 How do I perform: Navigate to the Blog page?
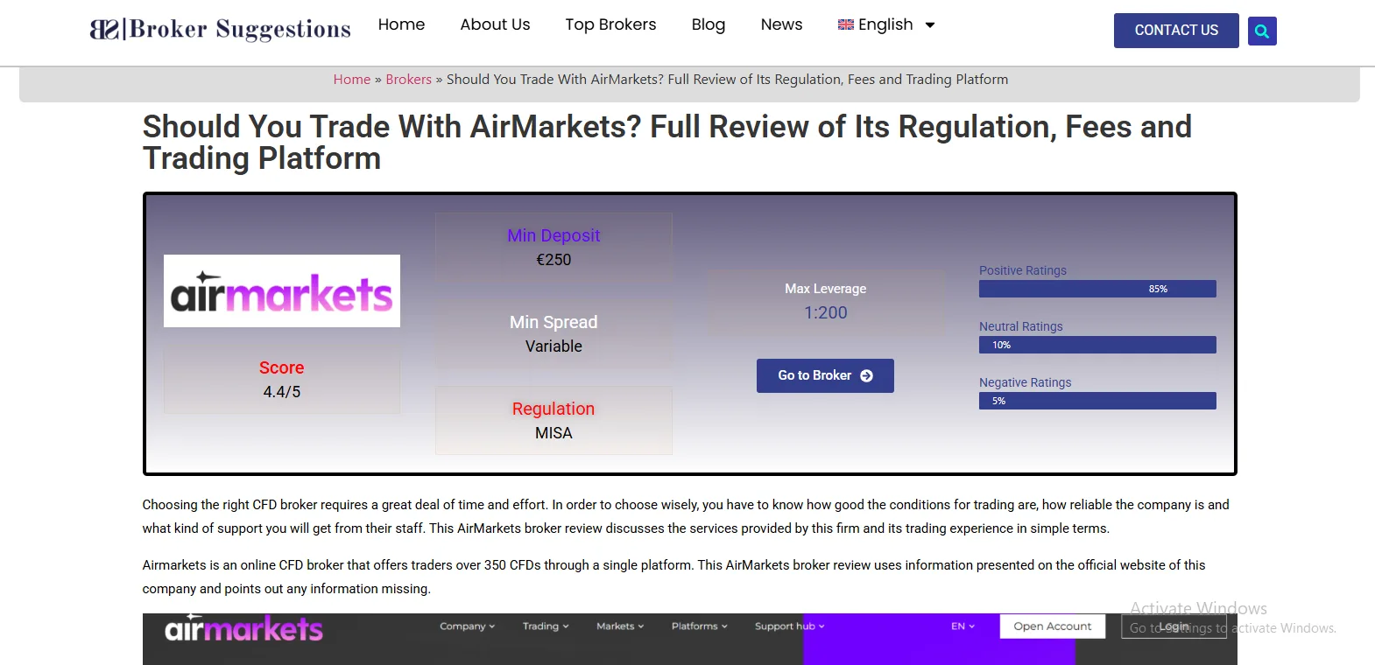point(709,24)
